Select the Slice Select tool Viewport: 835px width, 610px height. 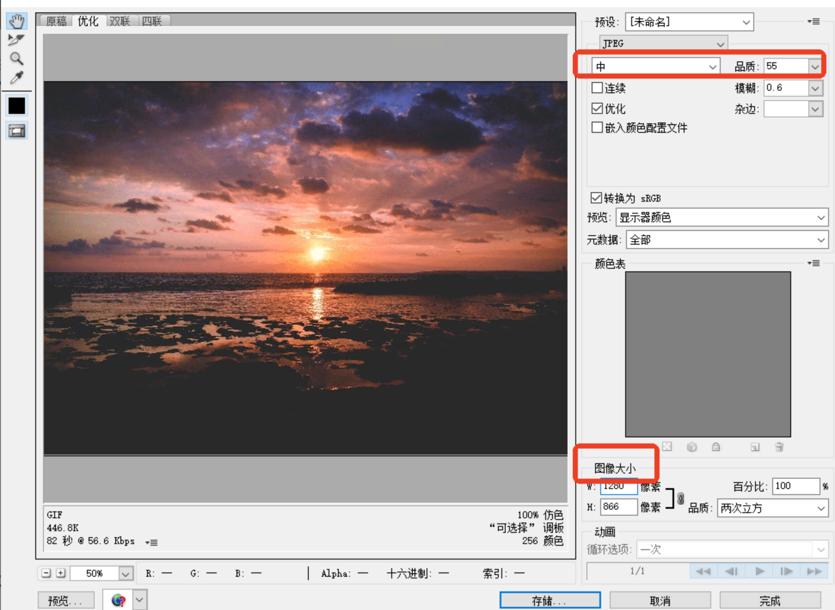tap(16, 40)
